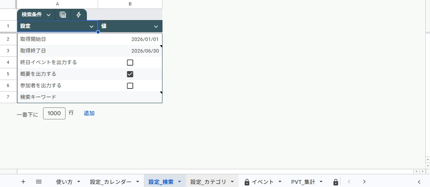Open PVT_集計 tab dropdown arrow
Screen dimensions: 430x187
click(321, 182)
